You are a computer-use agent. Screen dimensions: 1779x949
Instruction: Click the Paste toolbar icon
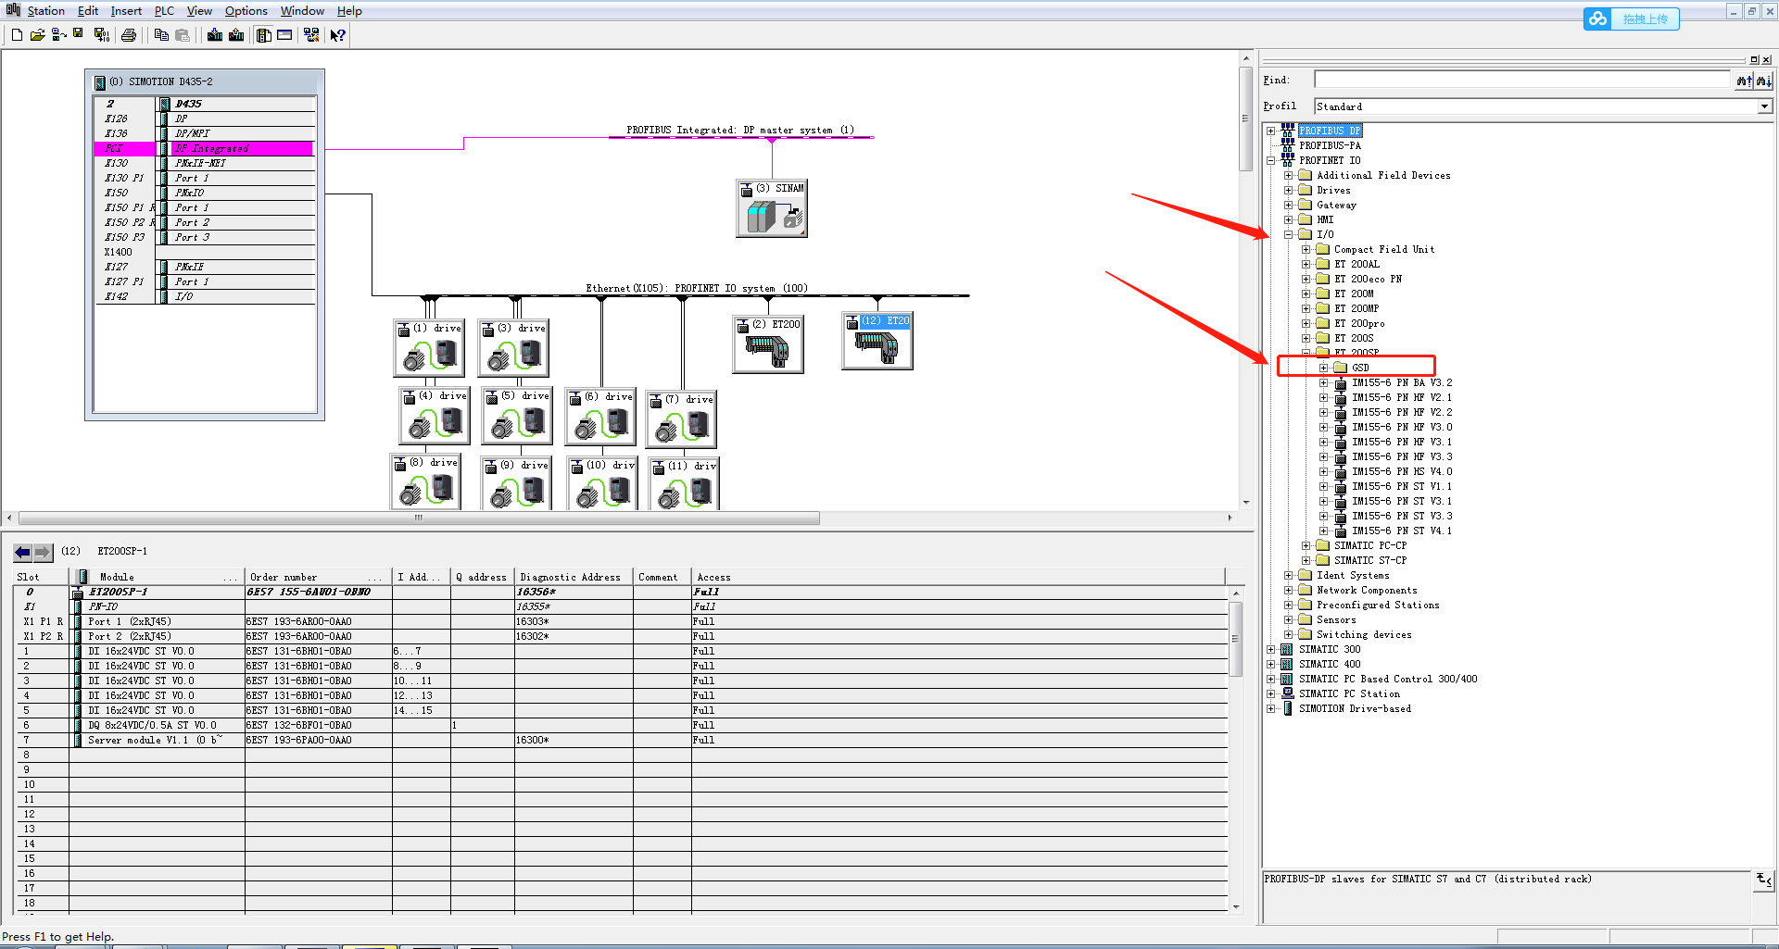(x=183, y=35)
